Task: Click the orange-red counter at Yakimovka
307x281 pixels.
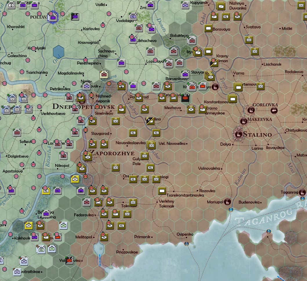Action: click(69, 260)
